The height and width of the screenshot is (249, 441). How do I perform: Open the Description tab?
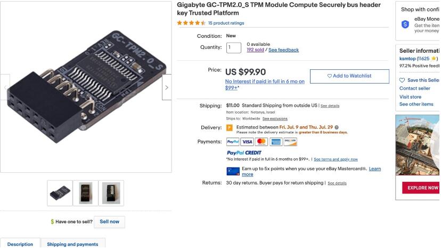pos(20,244)
